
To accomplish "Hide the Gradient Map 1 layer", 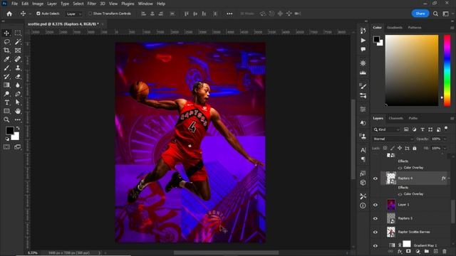I will [x=375, y=245].
